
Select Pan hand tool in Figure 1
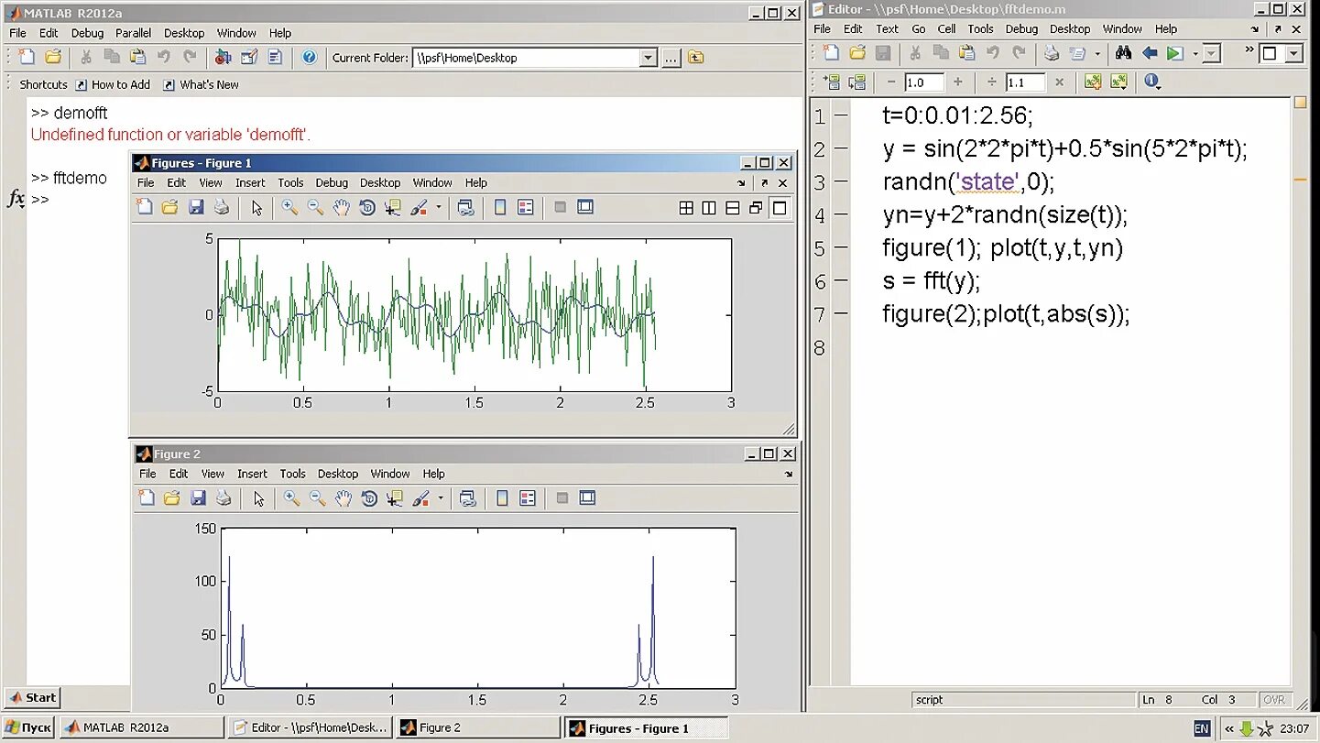click(341, 208)
